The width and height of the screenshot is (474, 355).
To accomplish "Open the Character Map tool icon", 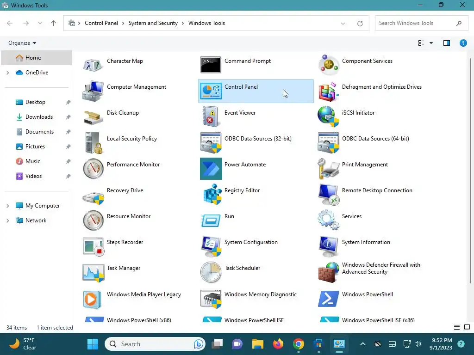I will click(93, 65).
